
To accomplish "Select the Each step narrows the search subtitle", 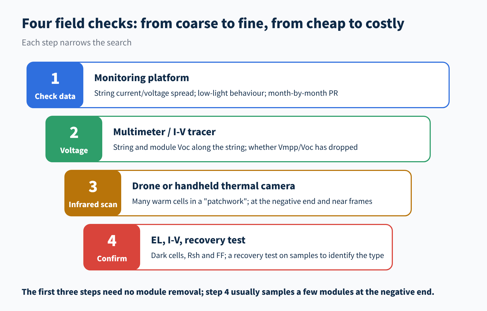I will (77, 43).
